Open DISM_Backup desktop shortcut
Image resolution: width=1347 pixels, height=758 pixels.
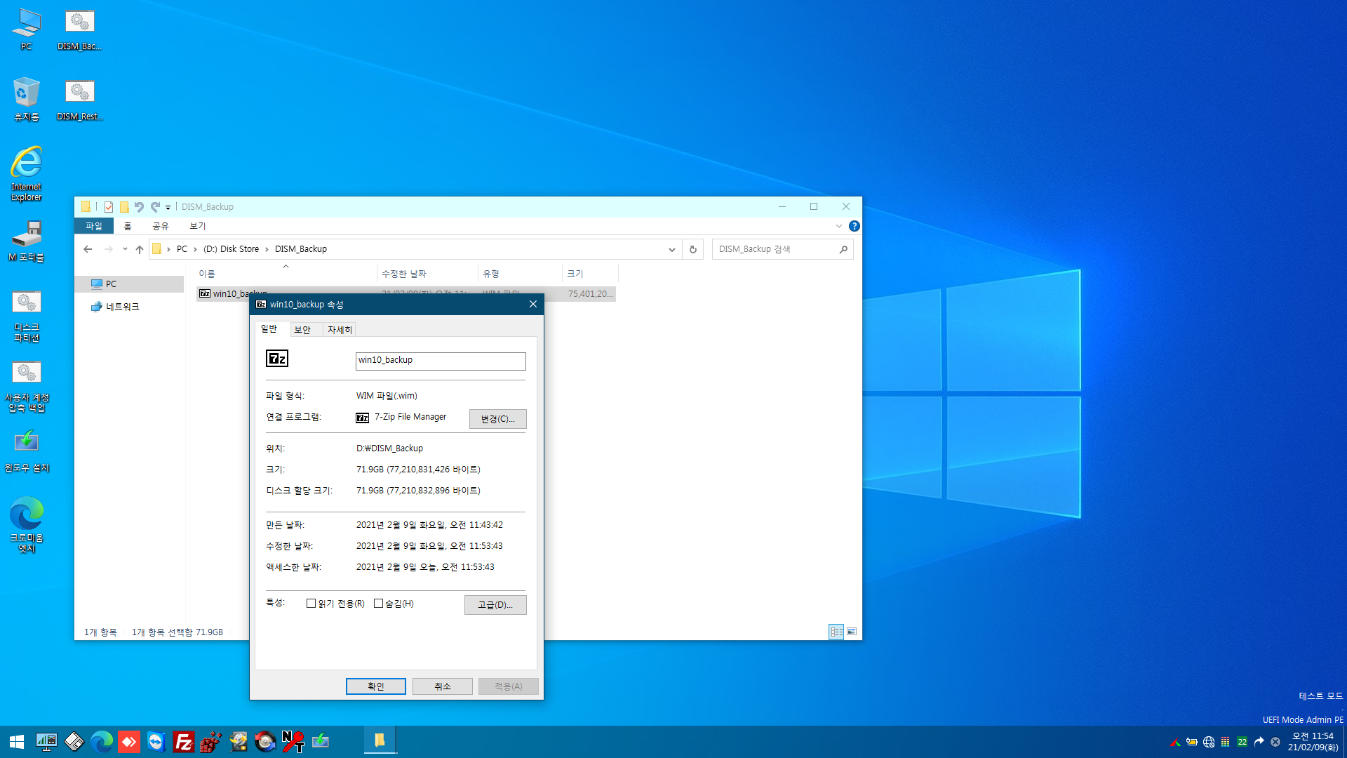point(79,28)
